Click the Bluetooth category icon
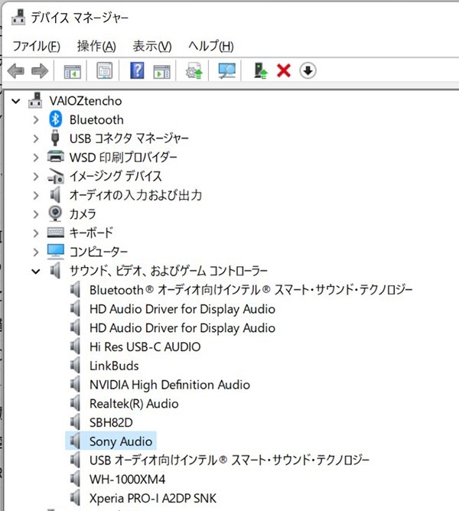Screen dimensions: 459x511 55,119
